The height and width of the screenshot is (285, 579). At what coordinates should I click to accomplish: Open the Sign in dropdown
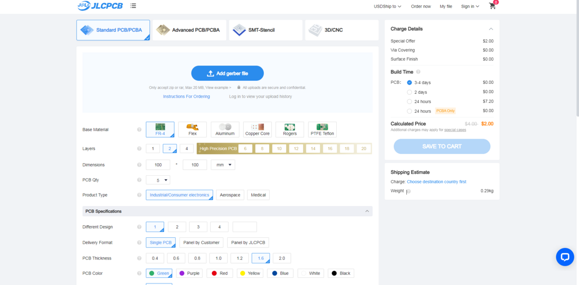(470, 6)
